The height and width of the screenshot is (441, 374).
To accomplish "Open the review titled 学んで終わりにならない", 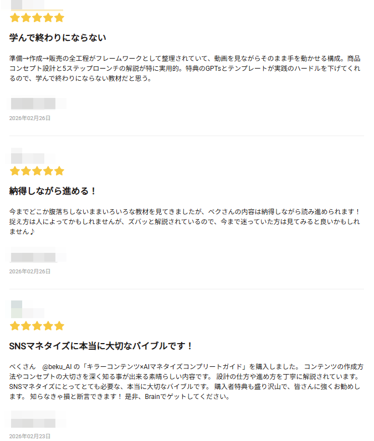I will [58, 38].
